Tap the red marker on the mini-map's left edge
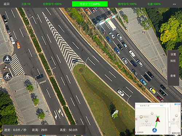The height and width of the screenshot is (136, 182). click(136, 119)
